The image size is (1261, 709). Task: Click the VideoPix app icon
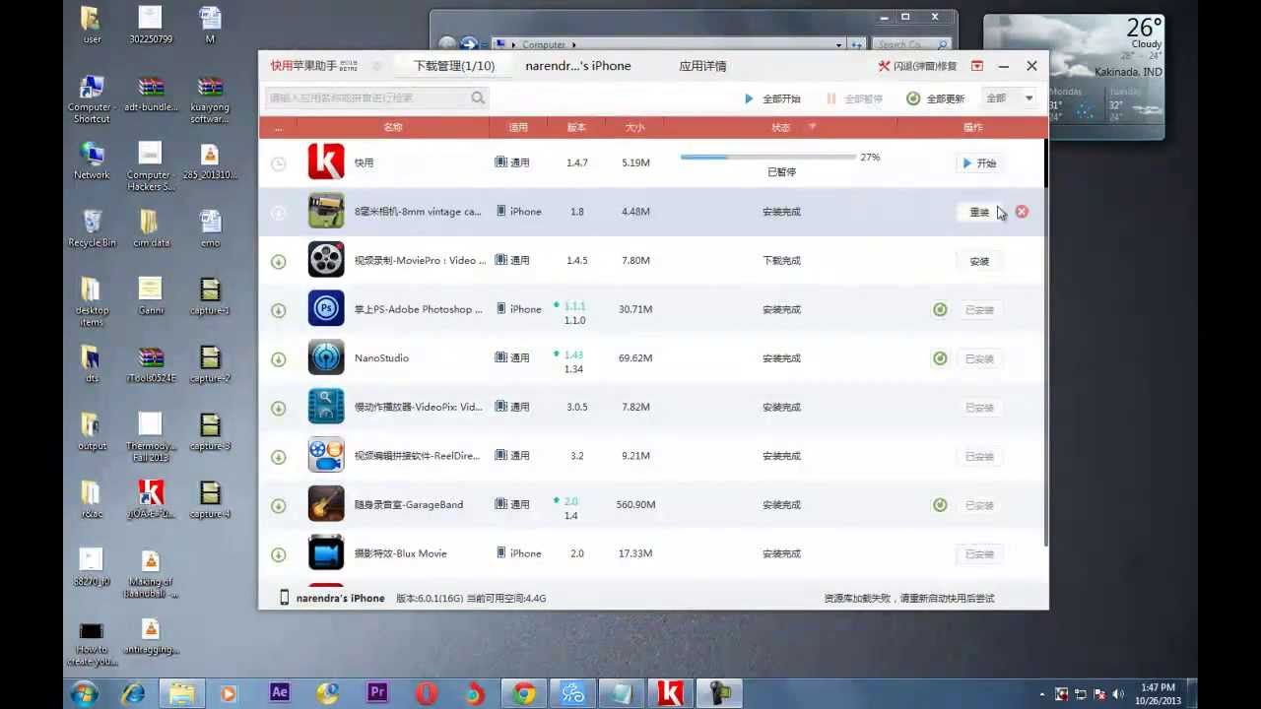(326, 406)
